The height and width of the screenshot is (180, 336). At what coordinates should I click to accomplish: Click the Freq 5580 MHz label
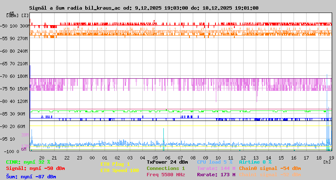pos(165,175)
